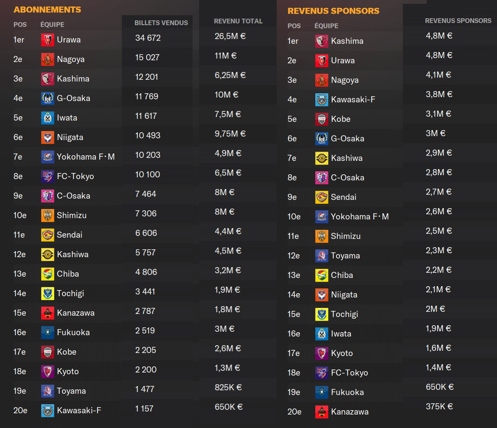Open Yokohama F·M link in Revenus Sponsors
Viewport: 497px width, 428px height.
click(x=360, y=217)
